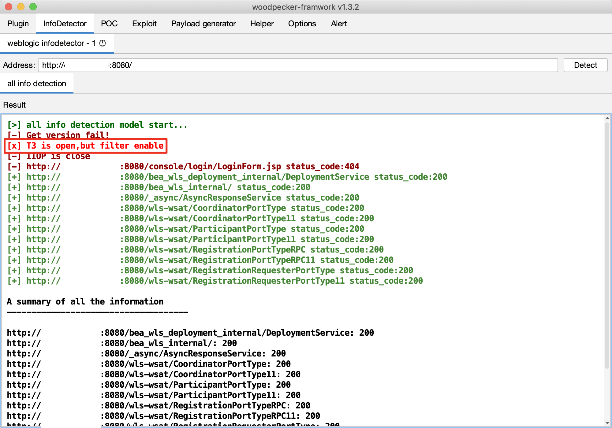Click the POC tab

click(108, 23)
